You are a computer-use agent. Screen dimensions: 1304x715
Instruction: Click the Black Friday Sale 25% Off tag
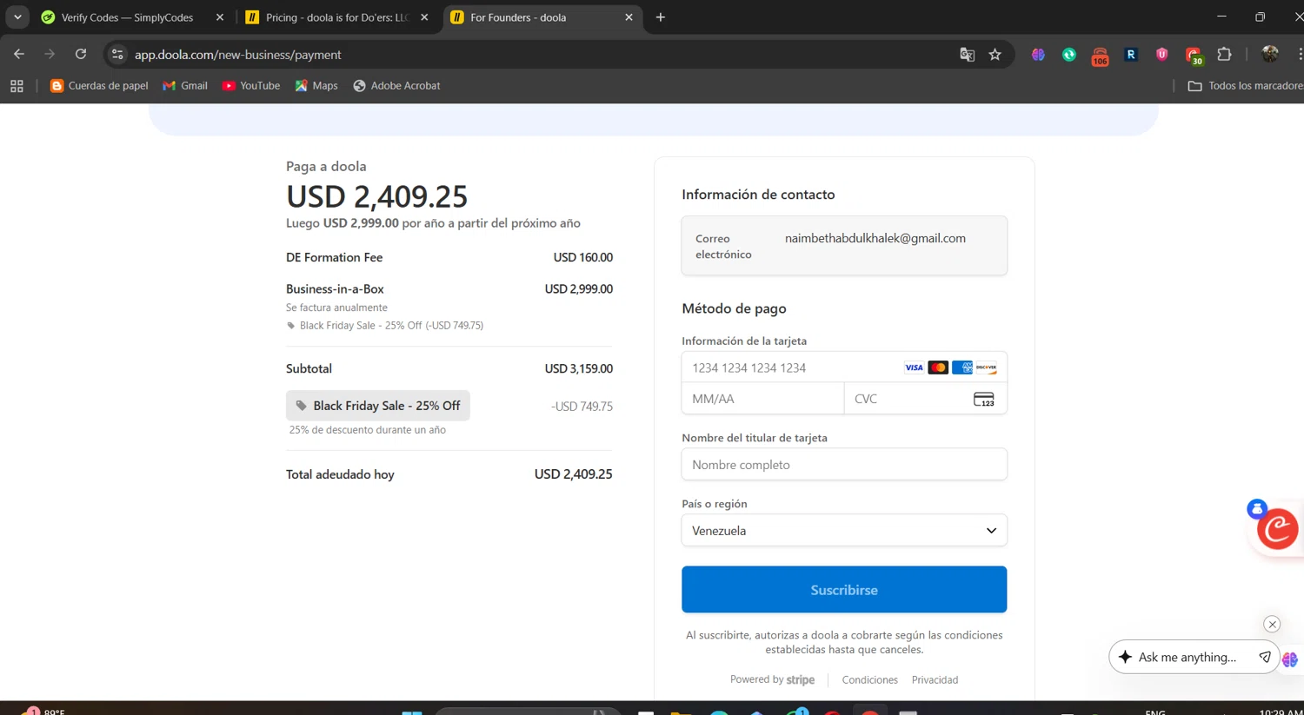click(378, 406)
